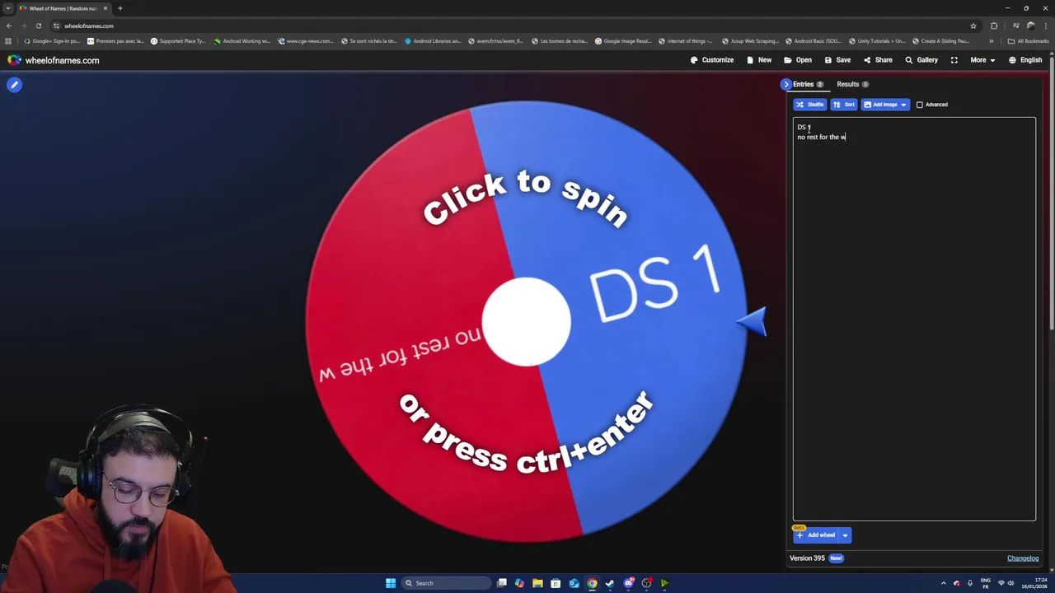Open the ENG FR language indicator
The width and height of the screenshot is (1055, 593).
986,583
